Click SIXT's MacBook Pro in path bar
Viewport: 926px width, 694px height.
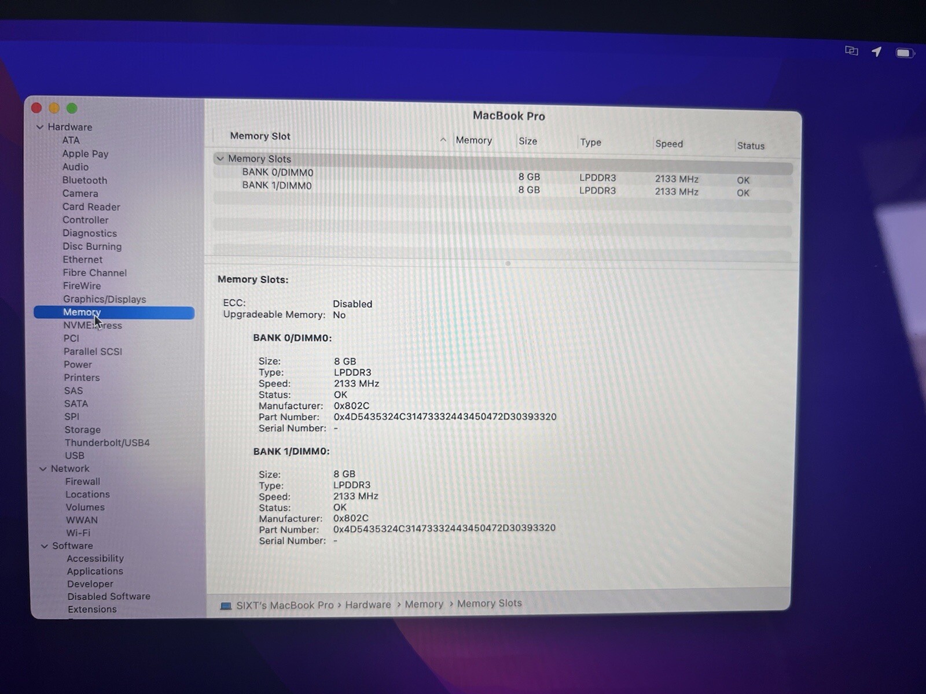coord(285,606)
